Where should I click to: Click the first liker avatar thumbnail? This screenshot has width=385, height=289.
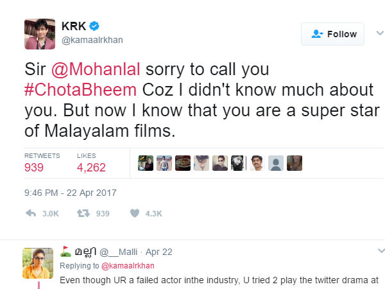pyautogui.click(x=146, y=164)
